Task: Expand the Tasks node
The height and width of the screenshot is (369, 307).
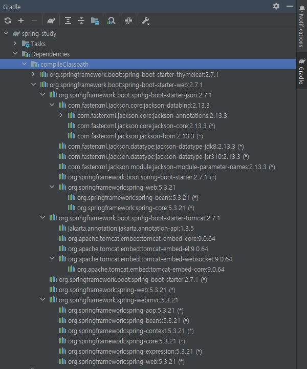Action: coord(15,44)
